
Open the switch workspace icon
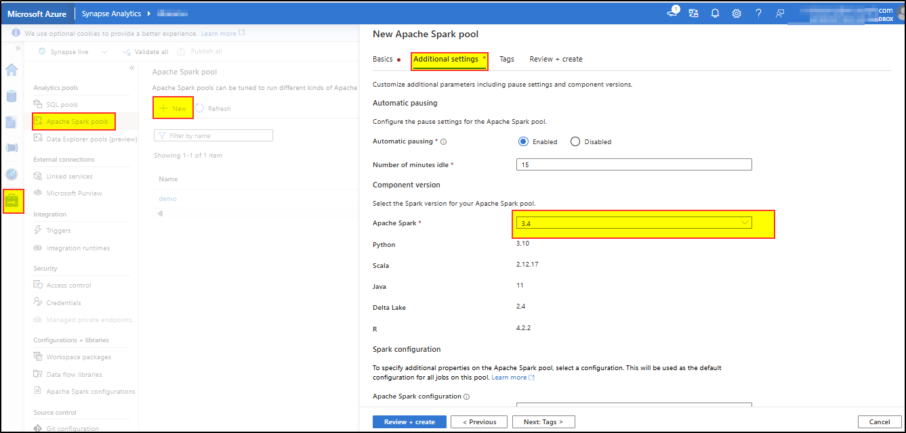(693, 13)
